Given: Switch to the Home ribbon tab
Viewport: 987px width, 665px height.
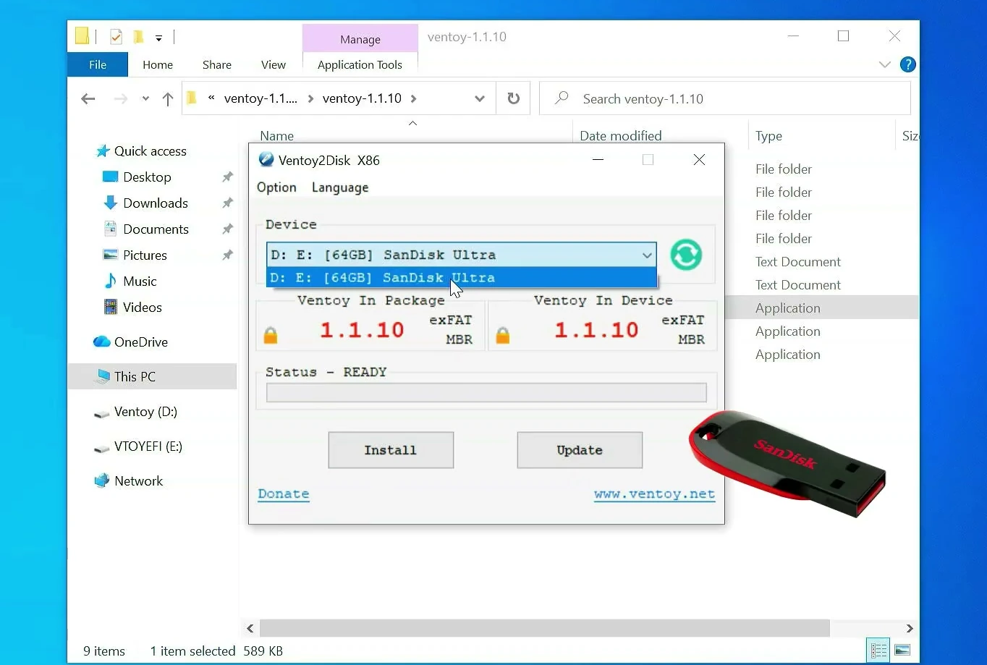Looking at the screenshot, I should point(158,64).
